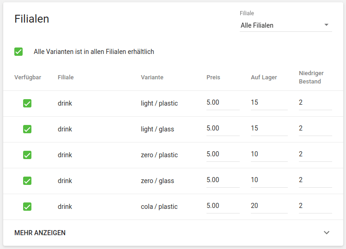The height and width of the screenshot is (249, 346).
Task: Focus the Auf Lager field for cola / plastic
Action: tap(269, 206)
